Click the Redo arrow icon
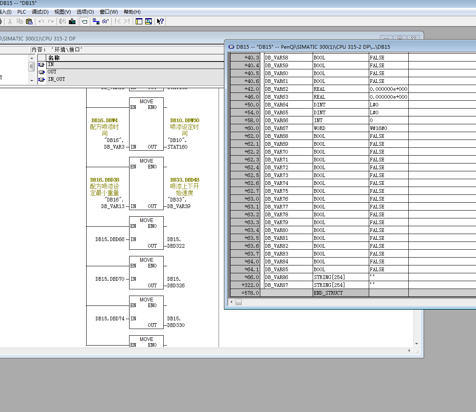 (x=51, y=21)
